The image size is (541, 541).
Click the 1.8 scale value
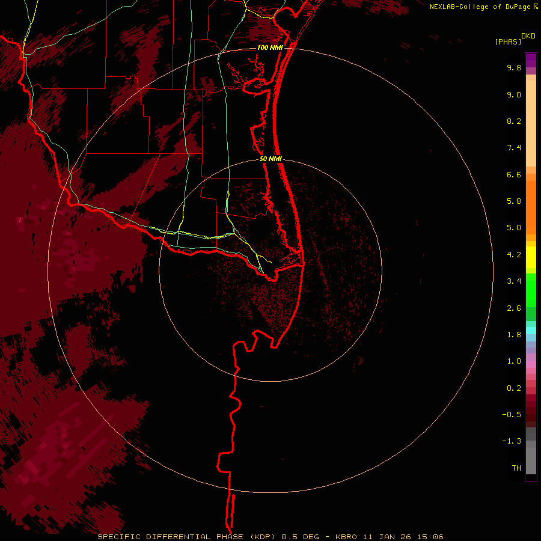[514, 335]
